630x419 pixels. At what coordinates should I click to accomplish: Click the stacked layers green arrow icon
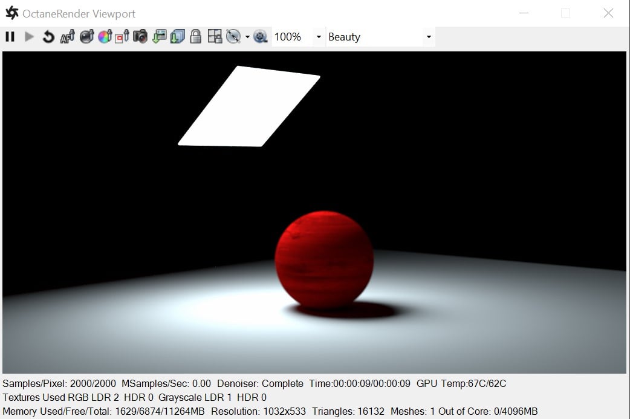click(178, 36)
